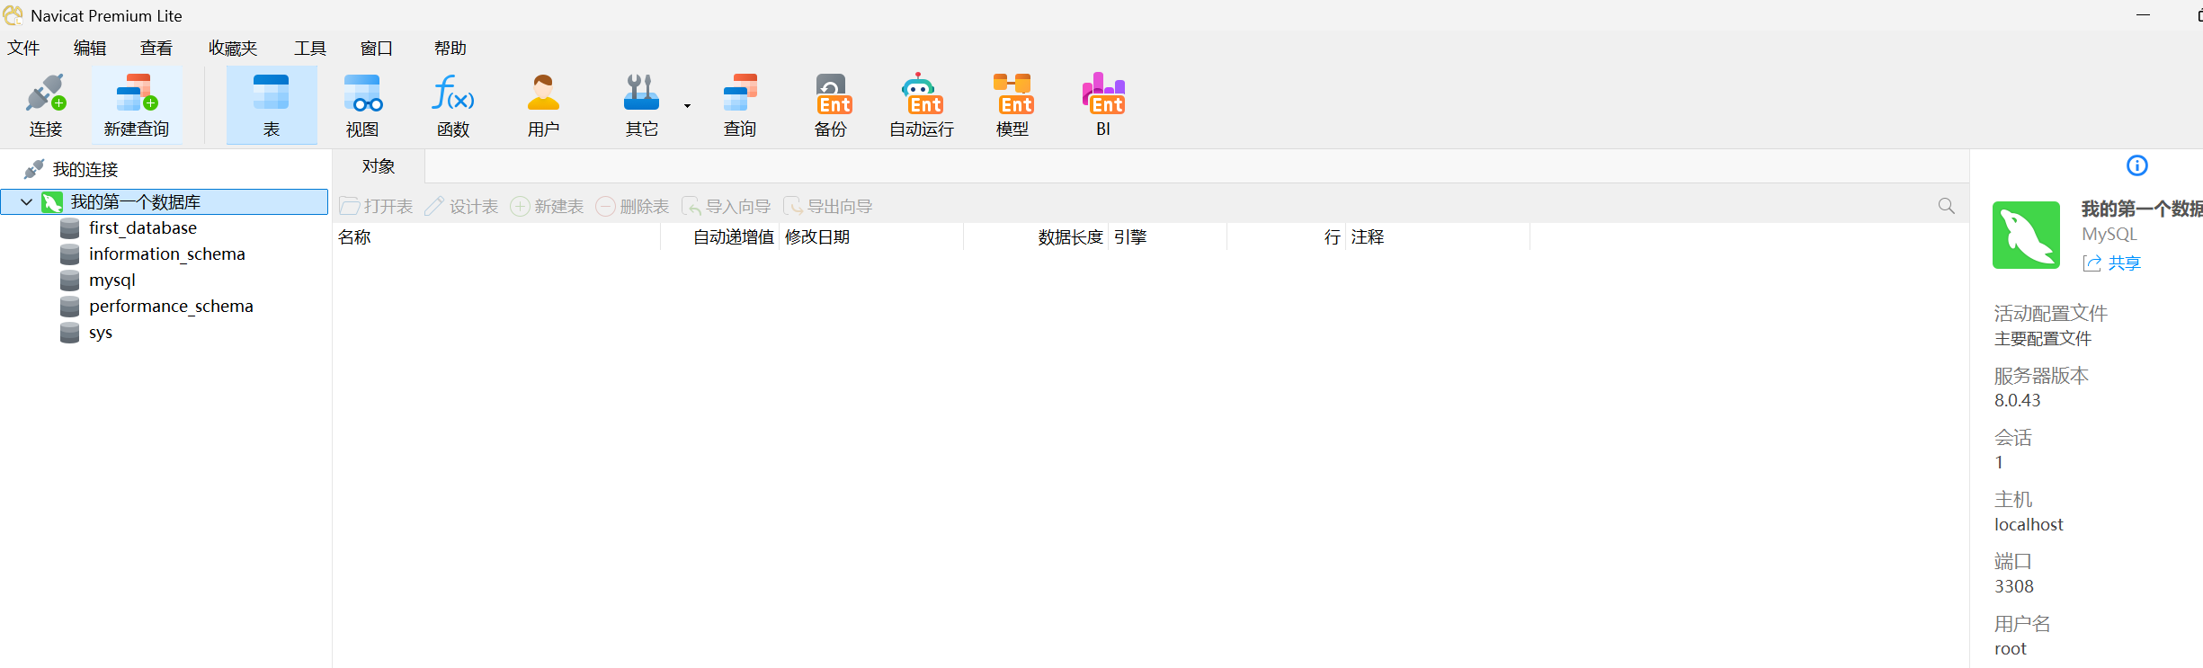Image resolution: width=2203 pixels, height=668 pixels.
Task: Click the 备份 (Backup) toolbar icon
Action: (x=831, y=105)
